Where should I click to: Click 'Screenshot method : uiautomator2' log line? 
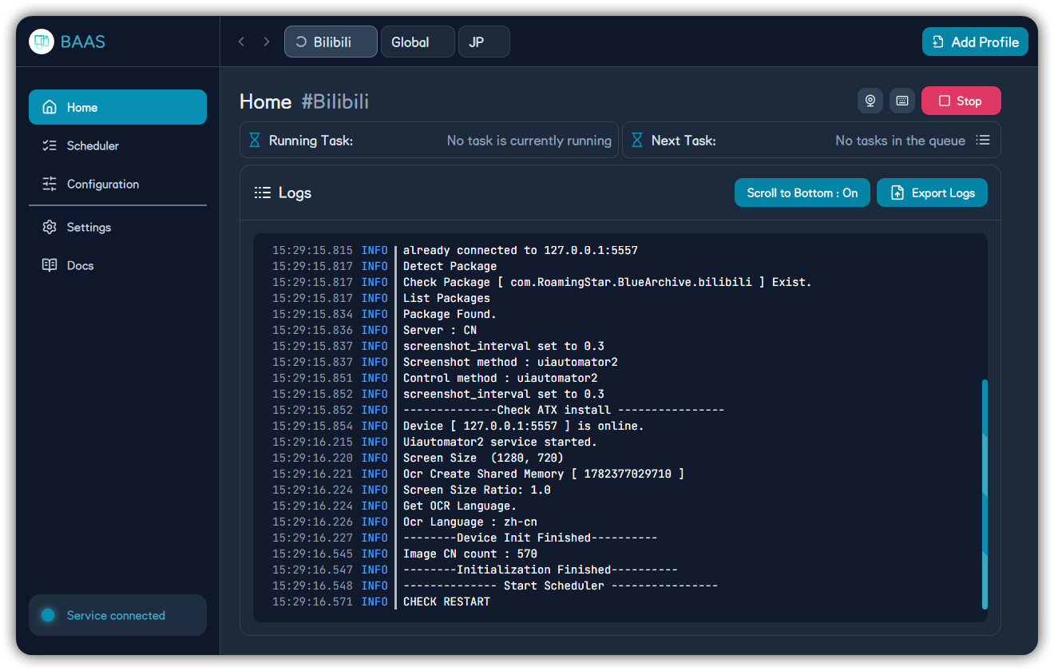(x=510, y=362)
